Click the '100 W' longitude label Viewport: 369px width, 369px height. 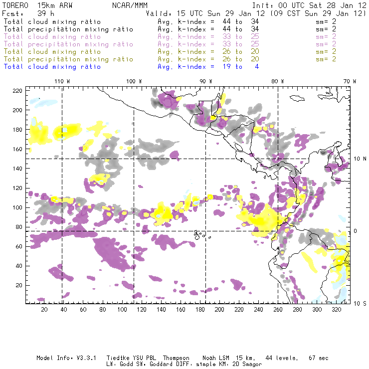134,81
